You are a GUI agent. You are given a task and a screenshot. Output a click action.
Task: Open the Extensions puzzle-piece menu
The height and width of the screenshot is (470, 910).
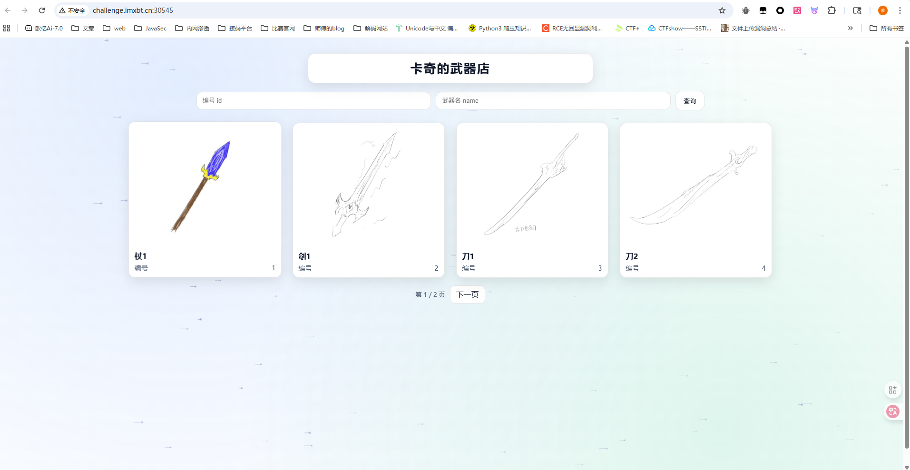[832, 10]
